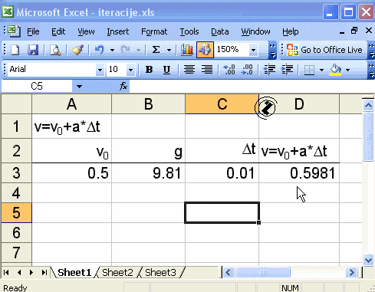Image resolution: width=375 pixels, height=292 pixels.
Task: Select the Format Painter brush icon
Action: [77, 50]
